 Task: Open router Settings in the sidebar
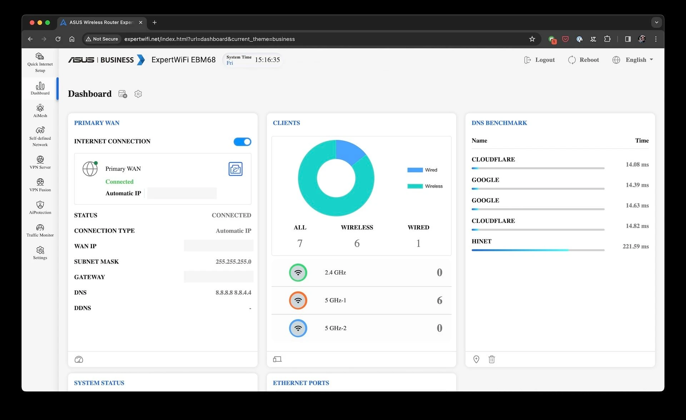[x=40, y=253]
